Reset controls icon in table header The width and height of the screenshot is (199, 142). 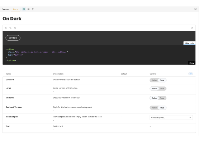190,74
